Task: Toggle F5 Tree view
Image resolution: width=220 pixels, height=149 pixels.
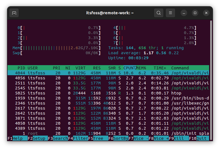Action: [98, 138]
